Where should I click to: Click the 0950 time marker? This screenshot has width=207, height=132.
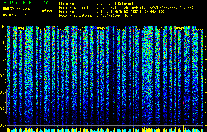pyautogui.click(x=199, y=28)
